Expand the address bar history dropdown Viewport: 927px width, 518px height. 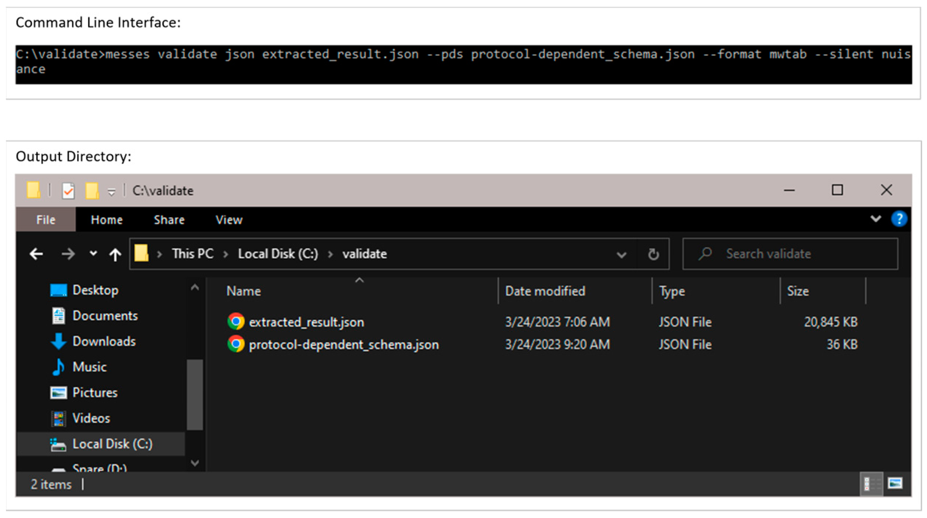click(x=621, y=255)
